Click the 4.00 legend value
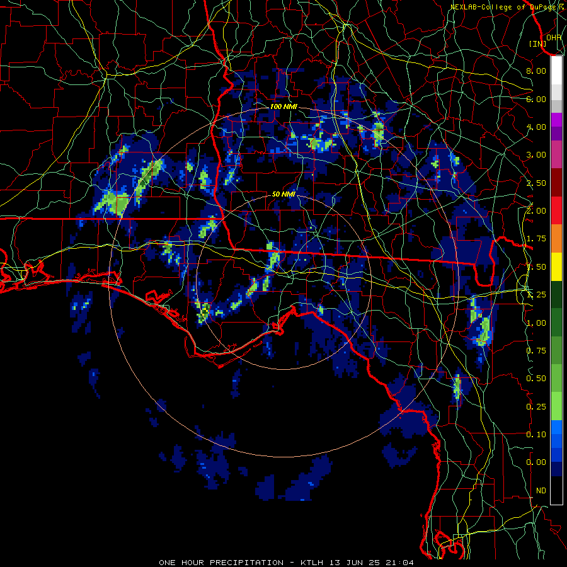This screenshot has width=567, height=567. [x=536, y=127]
